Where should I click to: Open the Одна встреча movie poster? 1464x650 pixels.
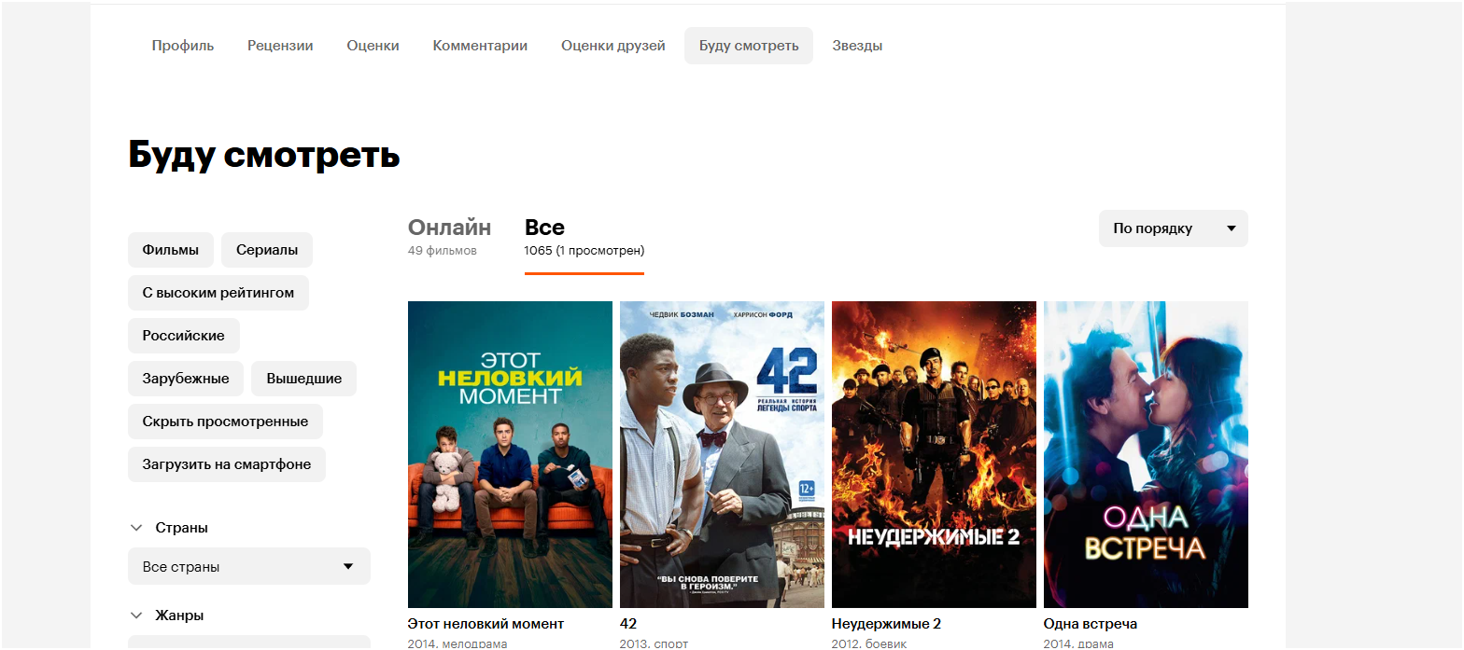(1146, 454)
